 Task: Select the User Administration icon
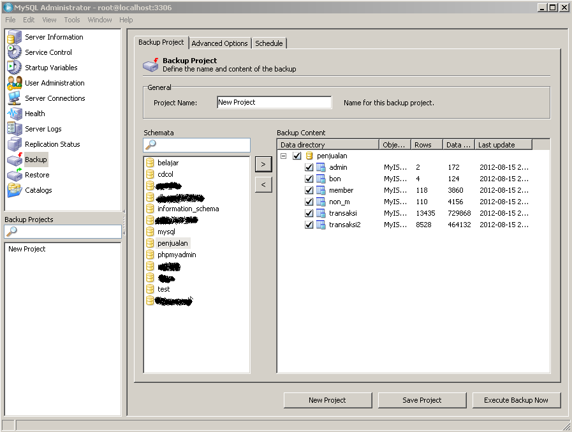click(15, 83)
